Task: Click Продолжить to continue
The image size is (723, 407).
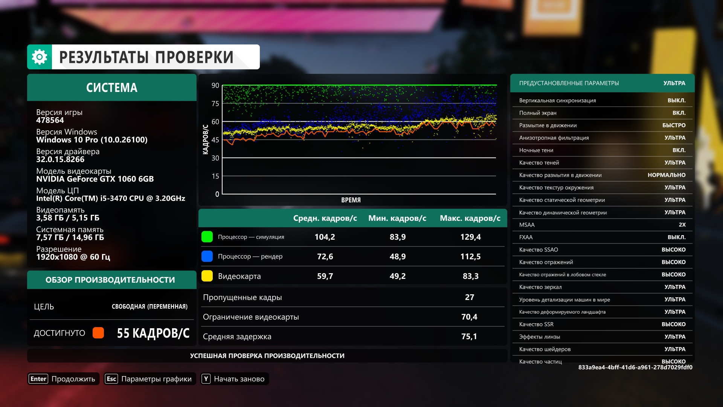Action: point(73,379)
